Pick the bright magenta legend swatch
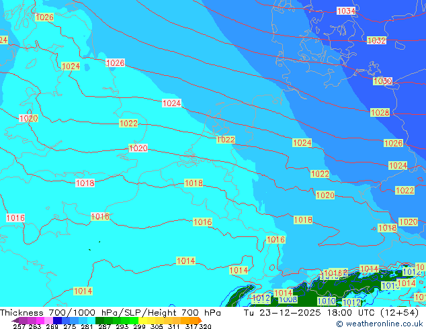This screenshot has width=426, height=329. pos(40,320)
